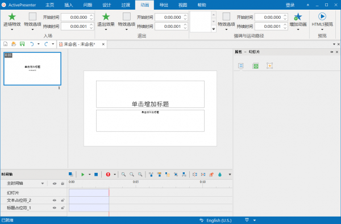Open the 增加动画 dropdown arrow
This screenshot has width=341, height=224.
[x=298, y=30]
